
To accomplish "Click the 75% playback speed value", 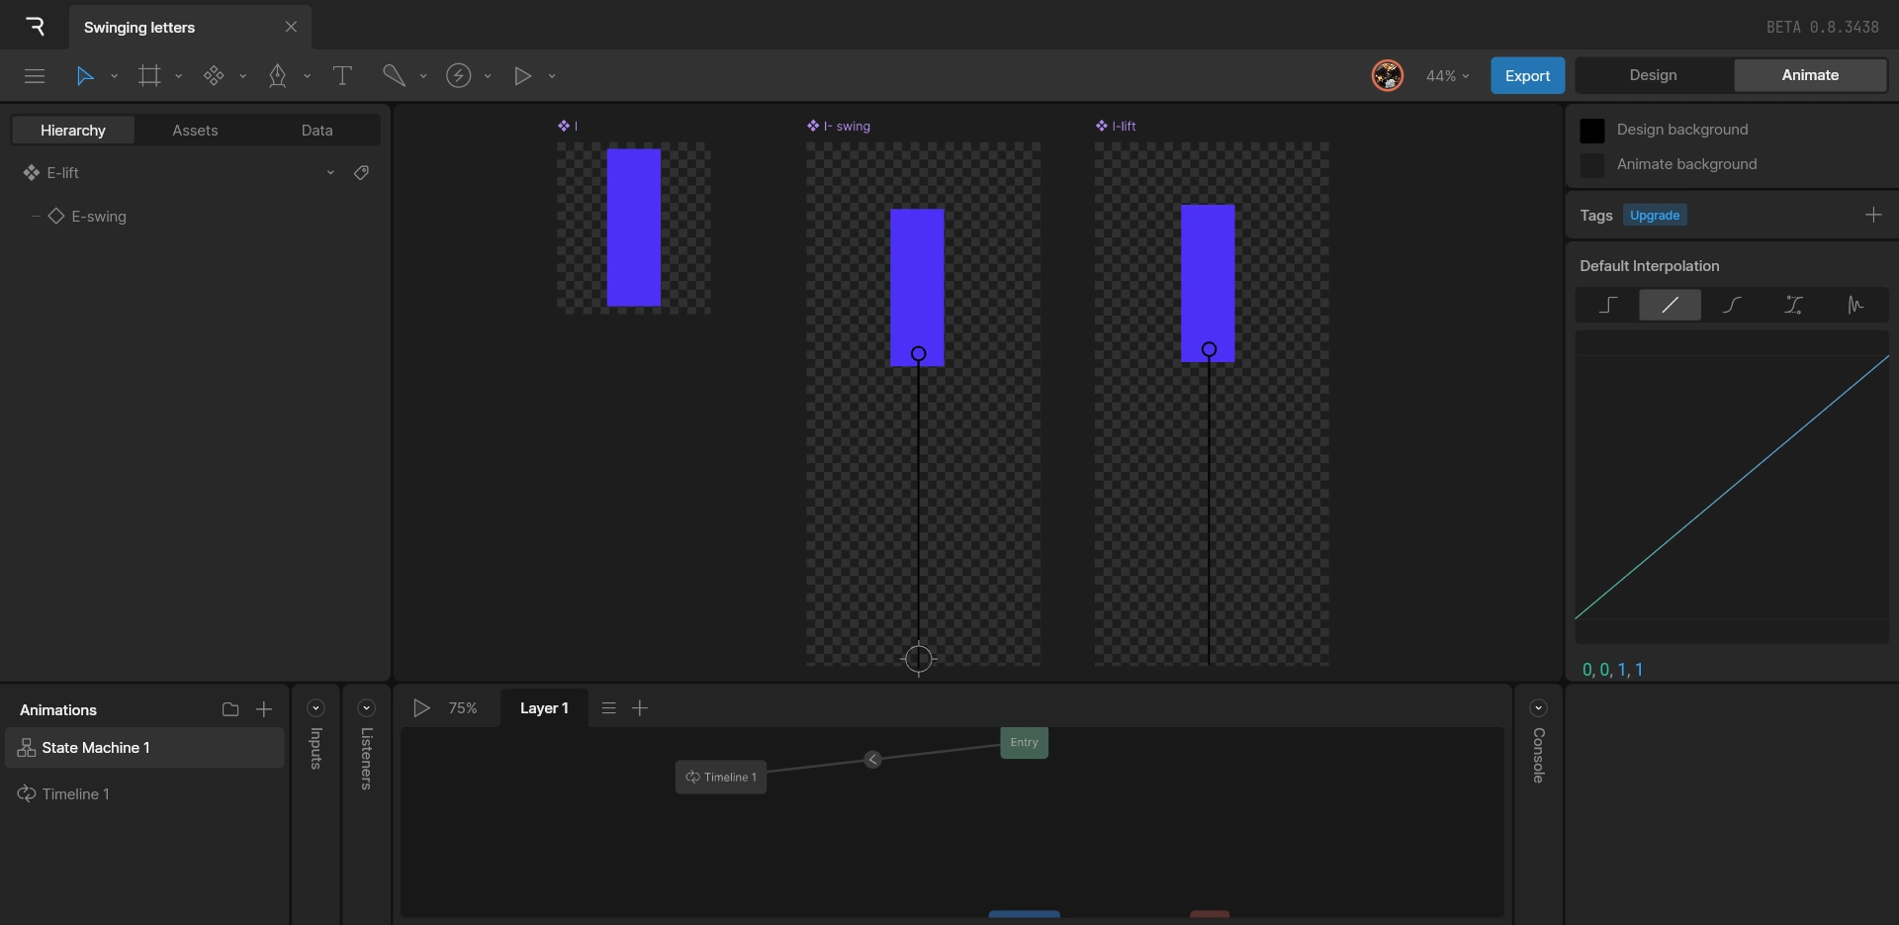I will click(x=463, y=708).
